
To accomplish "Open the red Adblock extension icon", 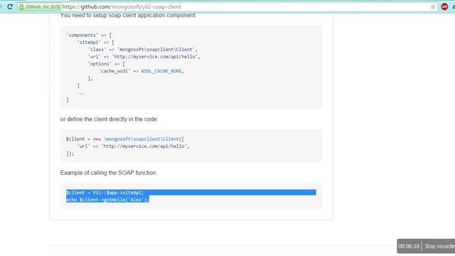I will pos(444,6).
